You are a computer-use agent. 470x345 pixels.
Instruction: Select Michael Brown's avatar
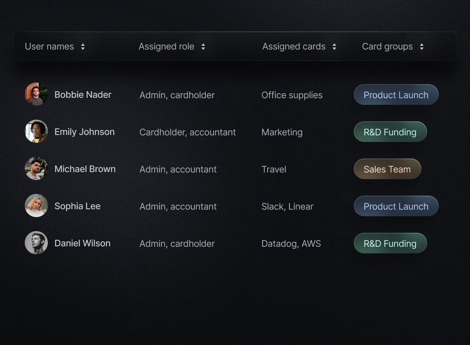click(x=36, y=168)
